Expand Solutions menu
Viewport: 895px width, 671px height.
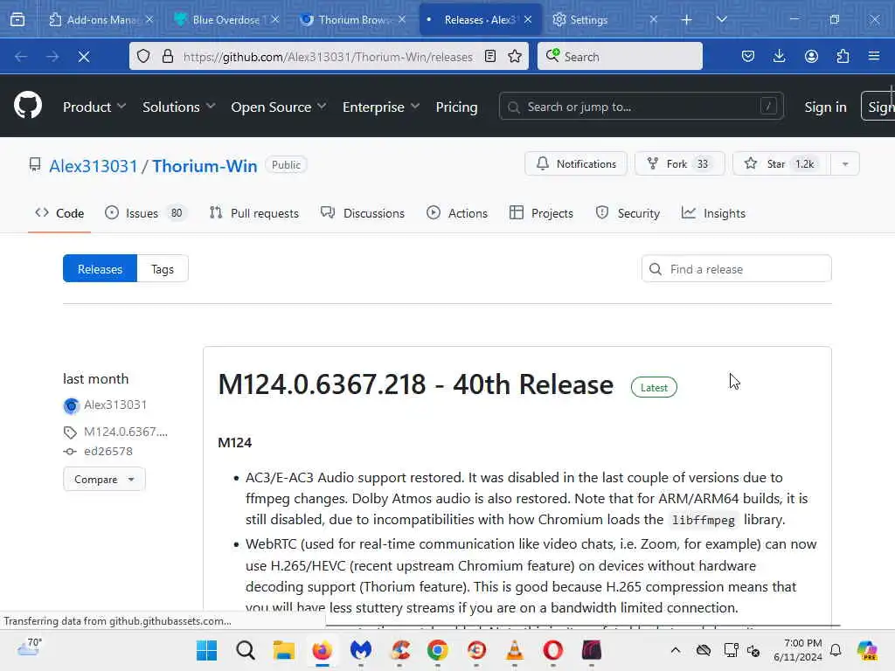tap(178, 107)
